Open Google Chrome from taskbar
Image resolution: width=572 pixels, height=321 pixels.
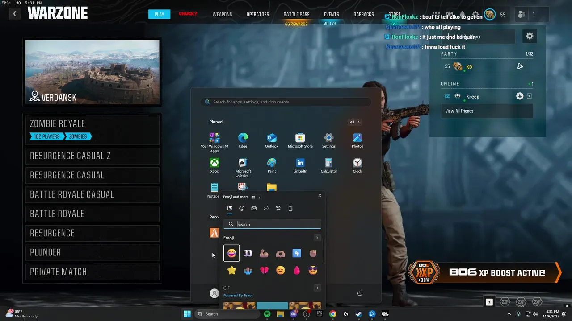point(333,314)
